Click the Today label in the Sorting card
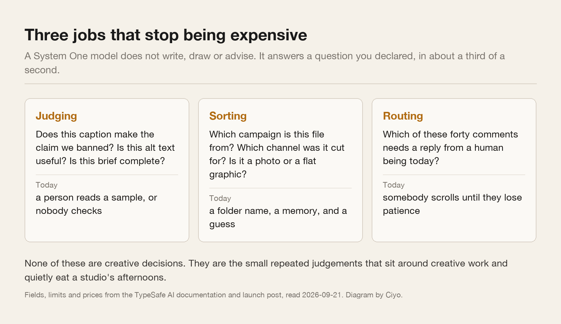 click(220, 198)
